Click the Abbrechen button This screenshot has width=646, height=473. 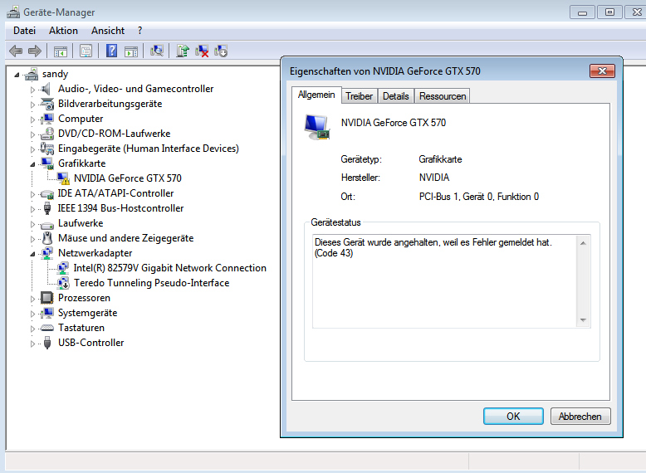pos(580,417)
